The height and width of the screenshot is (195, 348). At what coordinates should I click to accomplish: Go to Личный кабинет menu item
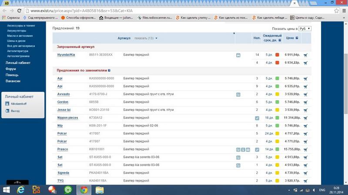(18, 63)
